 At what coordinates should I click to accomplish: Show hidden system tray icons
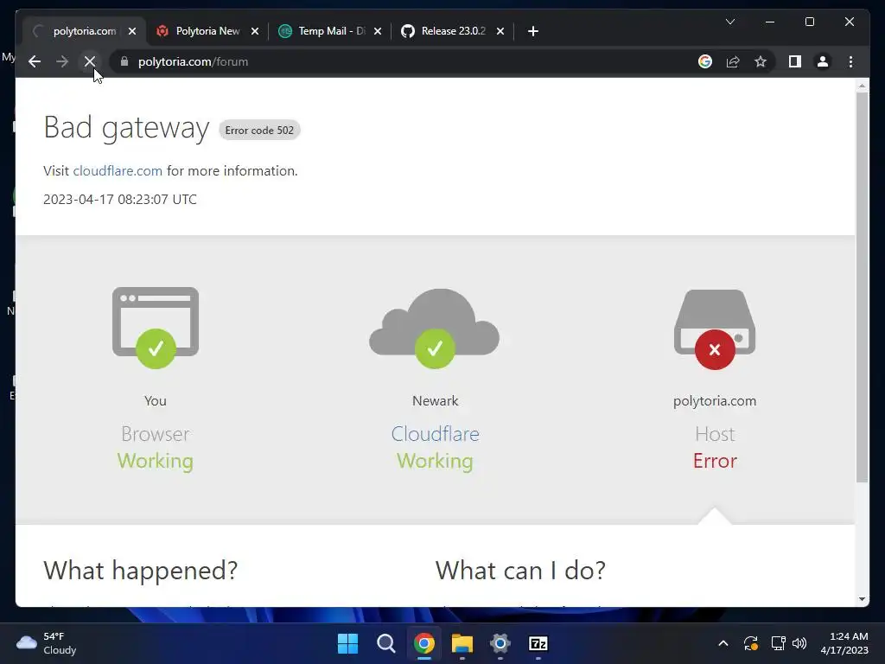point(723,643)
